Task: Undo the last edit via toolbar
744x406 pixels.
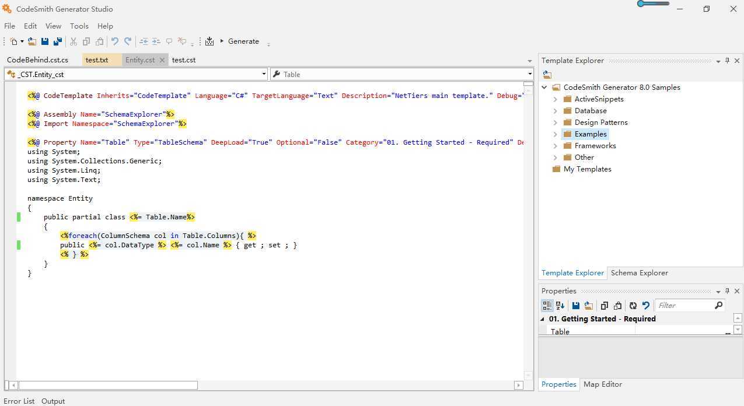Action: (x=115, y=41)
